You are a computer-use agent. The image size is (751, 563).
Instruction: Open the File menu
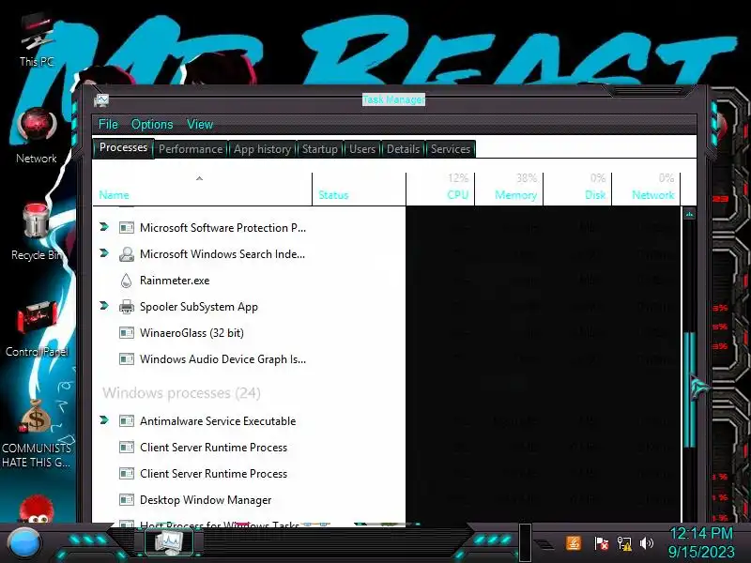tap(108, 125)
